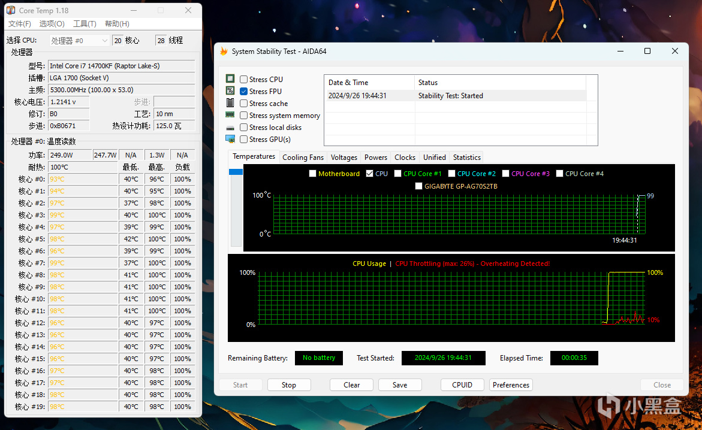Image resolution: width=702 pixels, height=430 pixels.
Task: Click the 核心 #0 temperature 93°C
Action: pyautogui.click(x=82, y=180)
